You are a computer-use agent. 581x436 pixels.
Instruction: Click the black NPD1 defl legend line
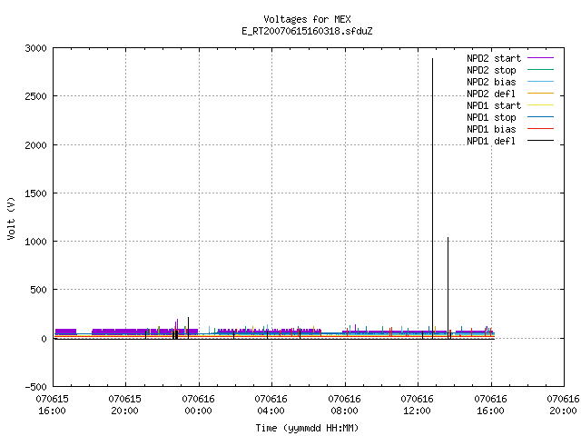(540, 141)
